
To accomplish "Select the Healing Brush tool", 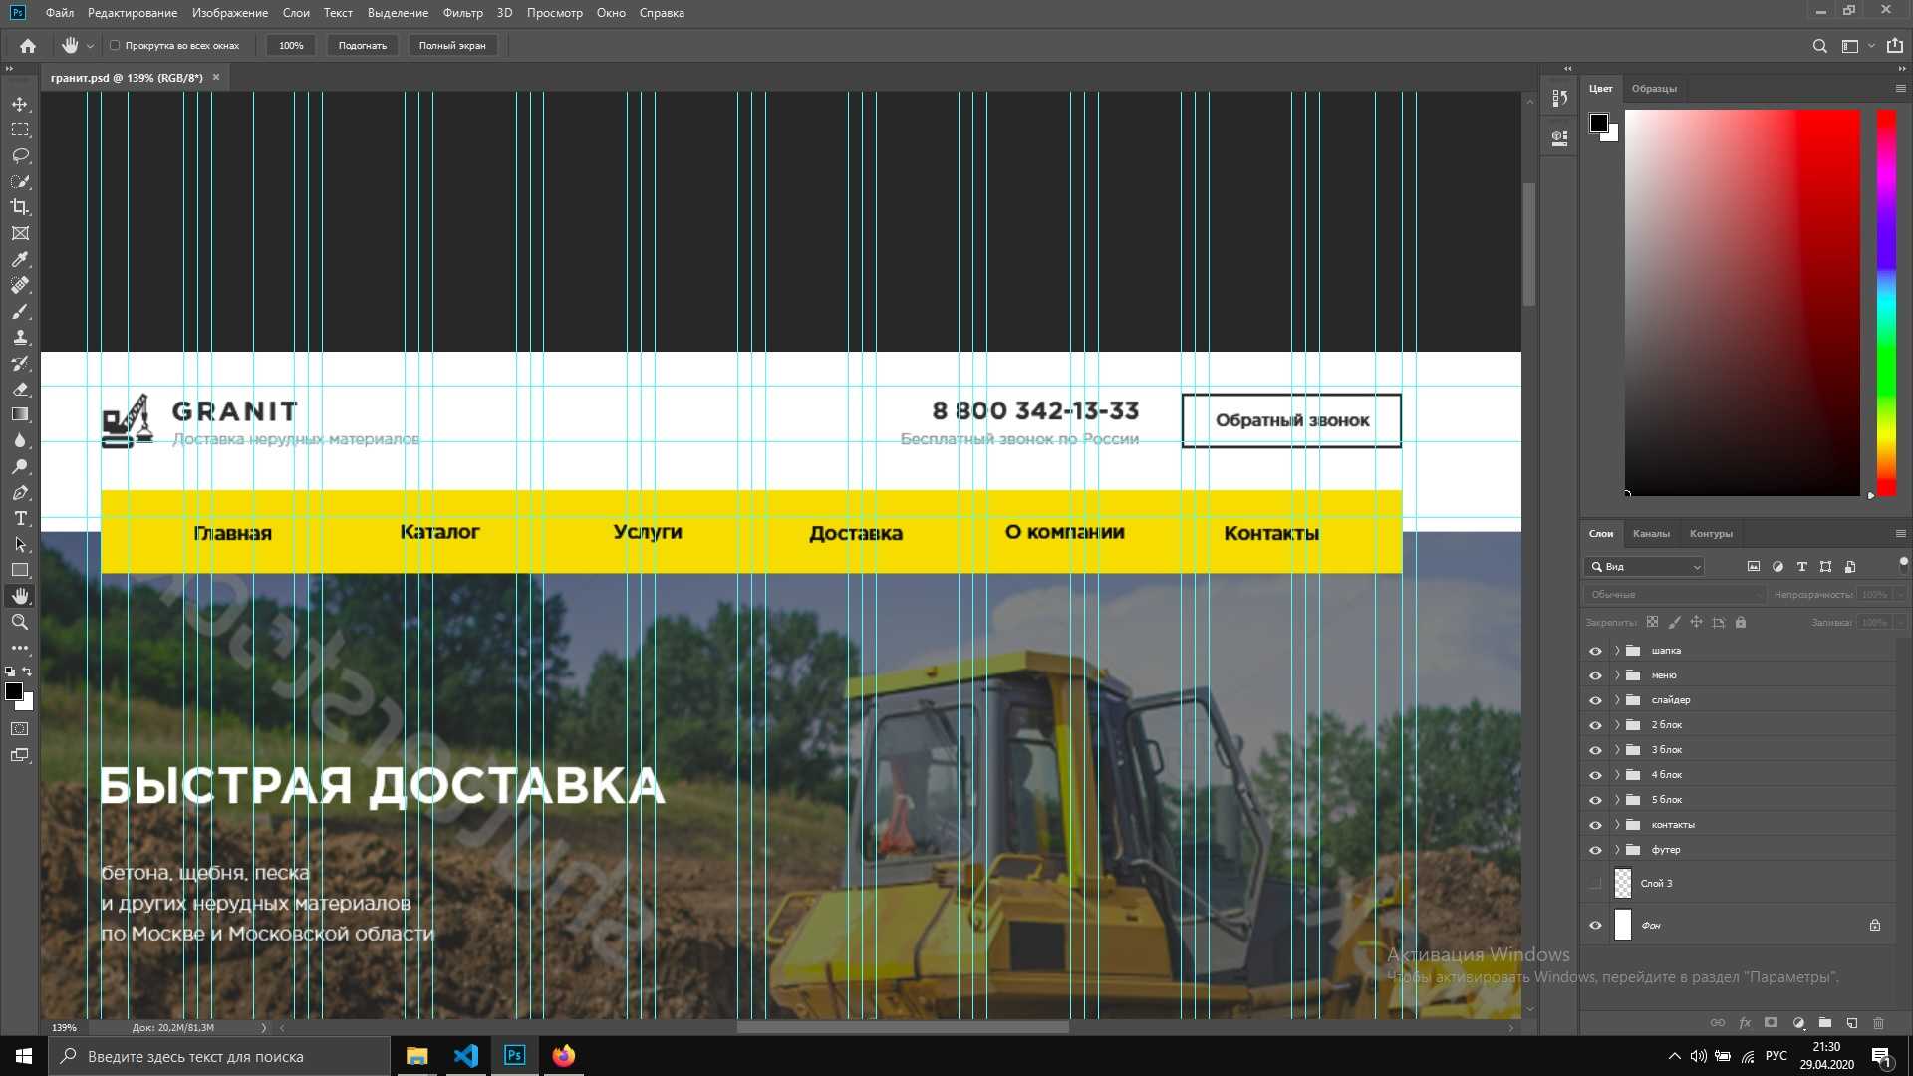I will [x=20, y=285].
